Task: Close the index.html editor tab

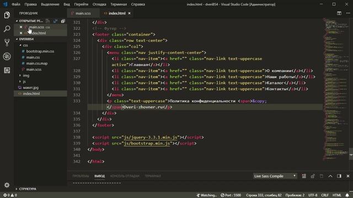Action: tap(129, 13)
